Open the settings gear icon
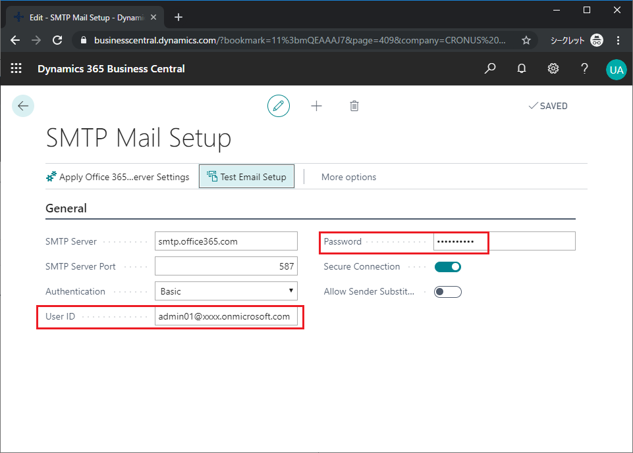 (553, 68)
